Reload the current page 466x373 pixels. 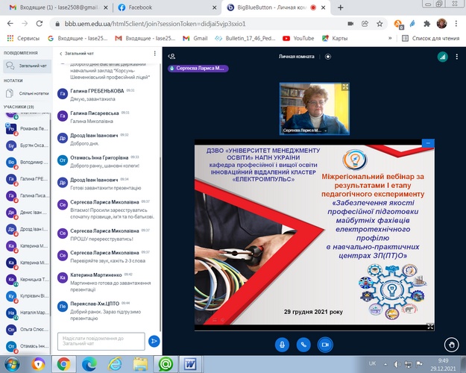coord(40,23)
